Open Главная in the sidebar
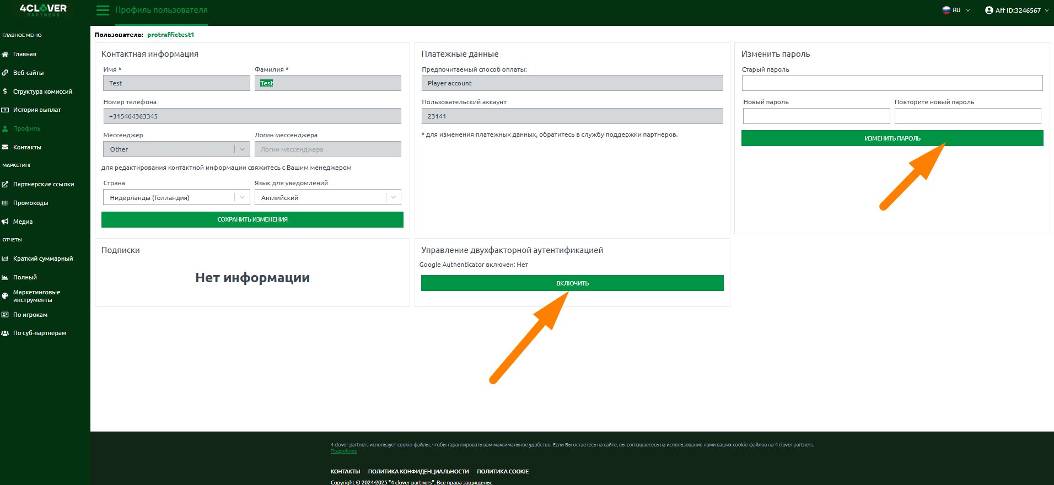Viewport: 1054px width, 485px height. coord(25,54)
